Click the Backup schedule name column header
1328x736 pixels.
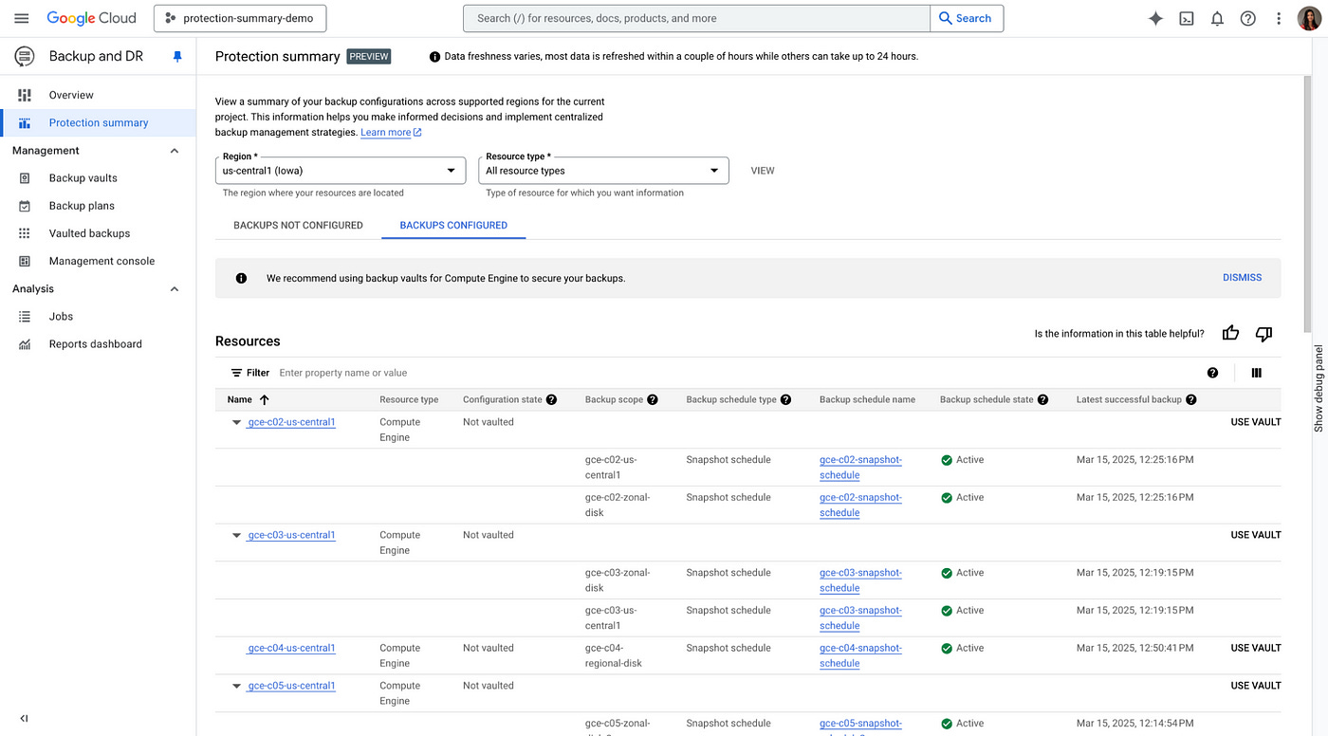click(x=867, y=399)
